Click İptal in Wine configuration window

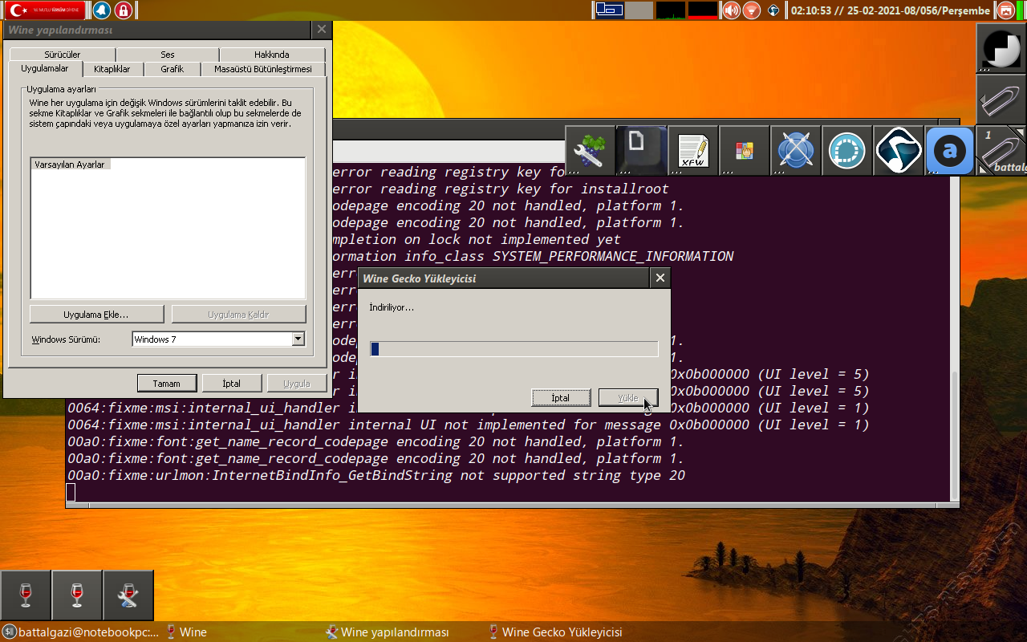pyautogui.click(x=232, y=383)
